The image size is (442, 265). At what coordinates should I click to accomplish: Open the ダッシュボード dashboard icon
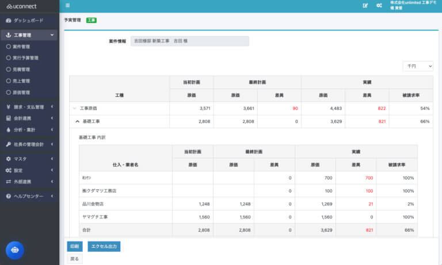(x=9, y=21)
